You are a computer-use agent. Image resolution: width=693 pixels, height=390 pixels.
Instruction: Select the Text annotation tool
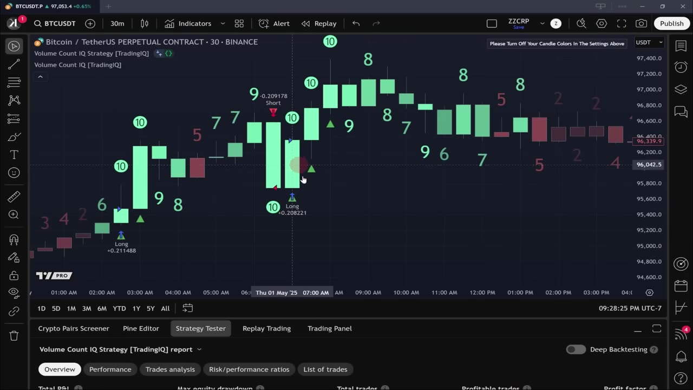(x=14, y=155)
